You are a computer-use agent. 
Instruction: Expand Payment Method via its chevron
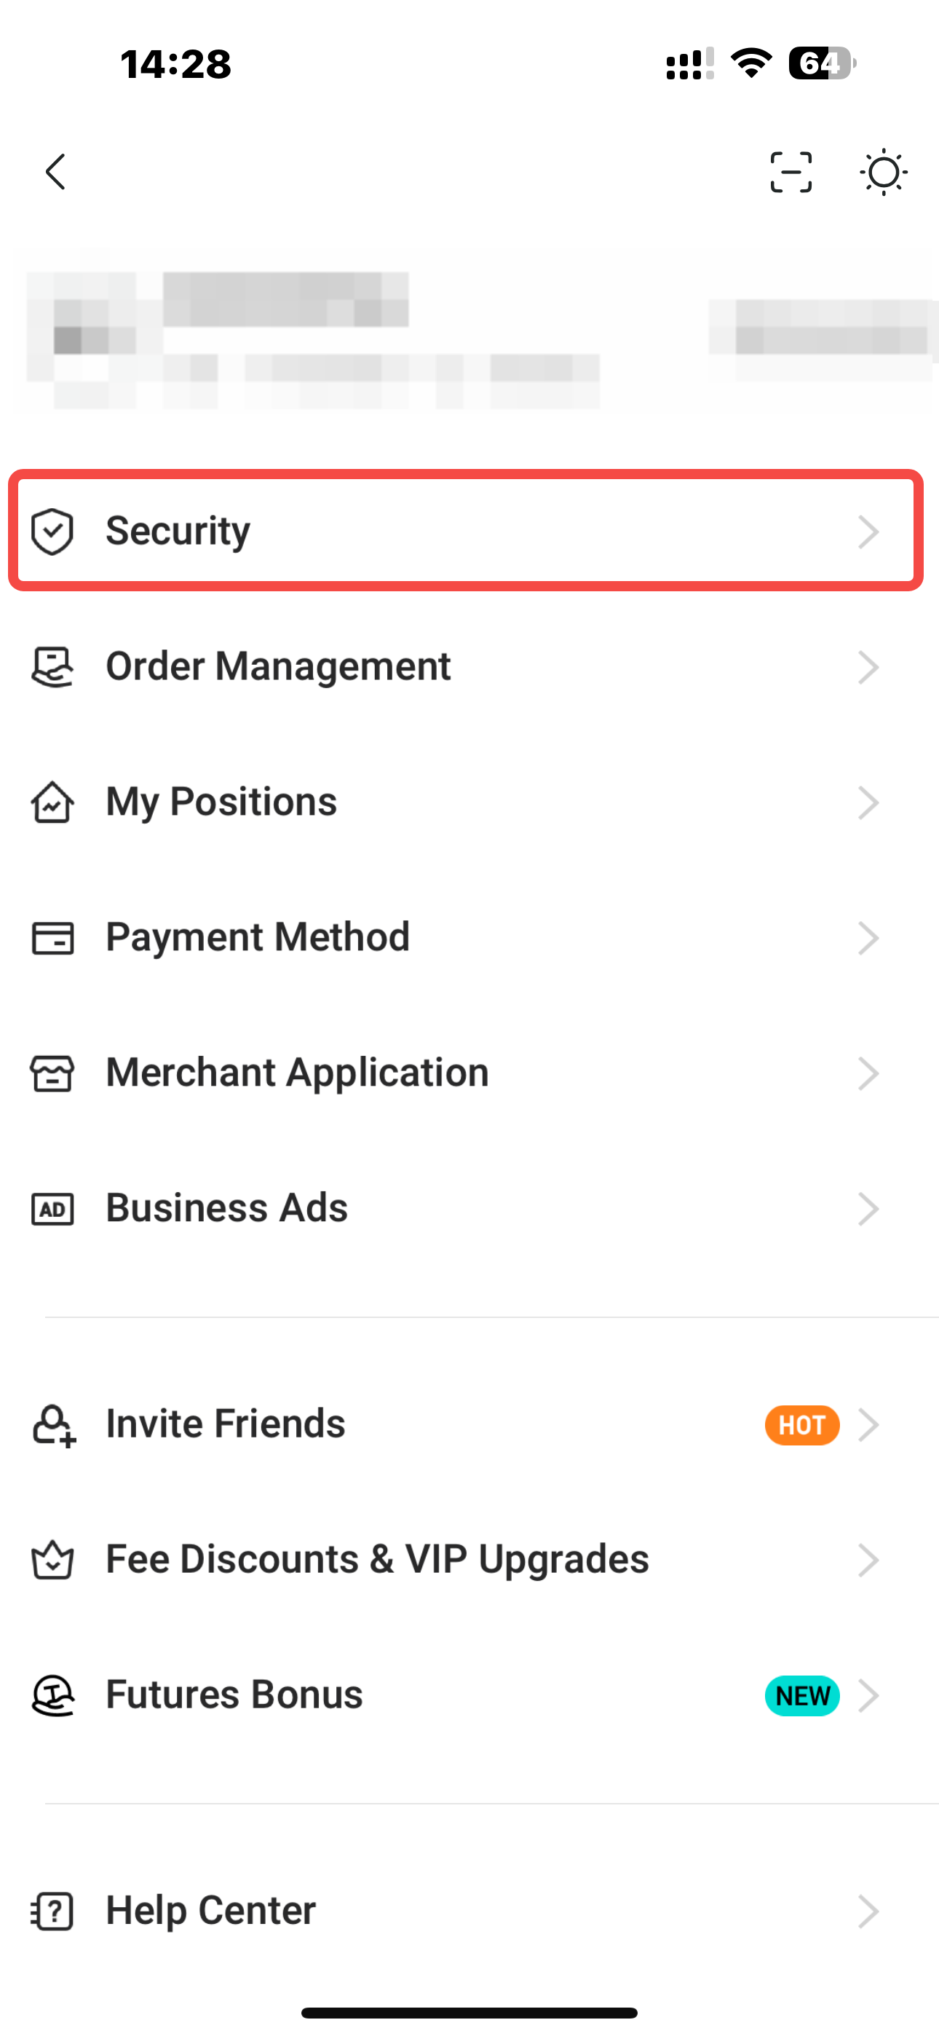click(x=868, y=938)
